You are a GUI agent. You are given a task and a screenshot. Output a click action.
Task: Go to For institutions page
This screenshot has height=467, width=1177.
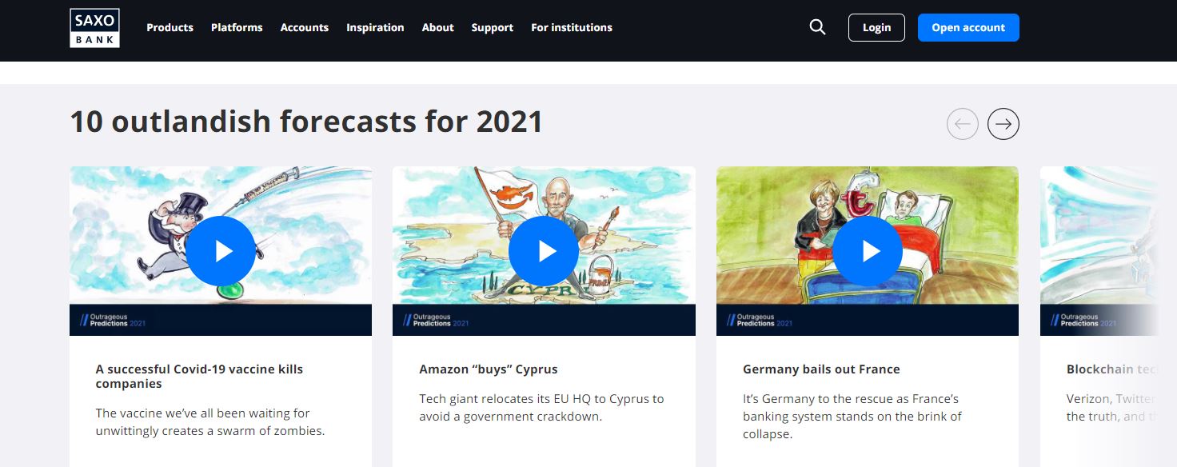[x=572, y=27]
